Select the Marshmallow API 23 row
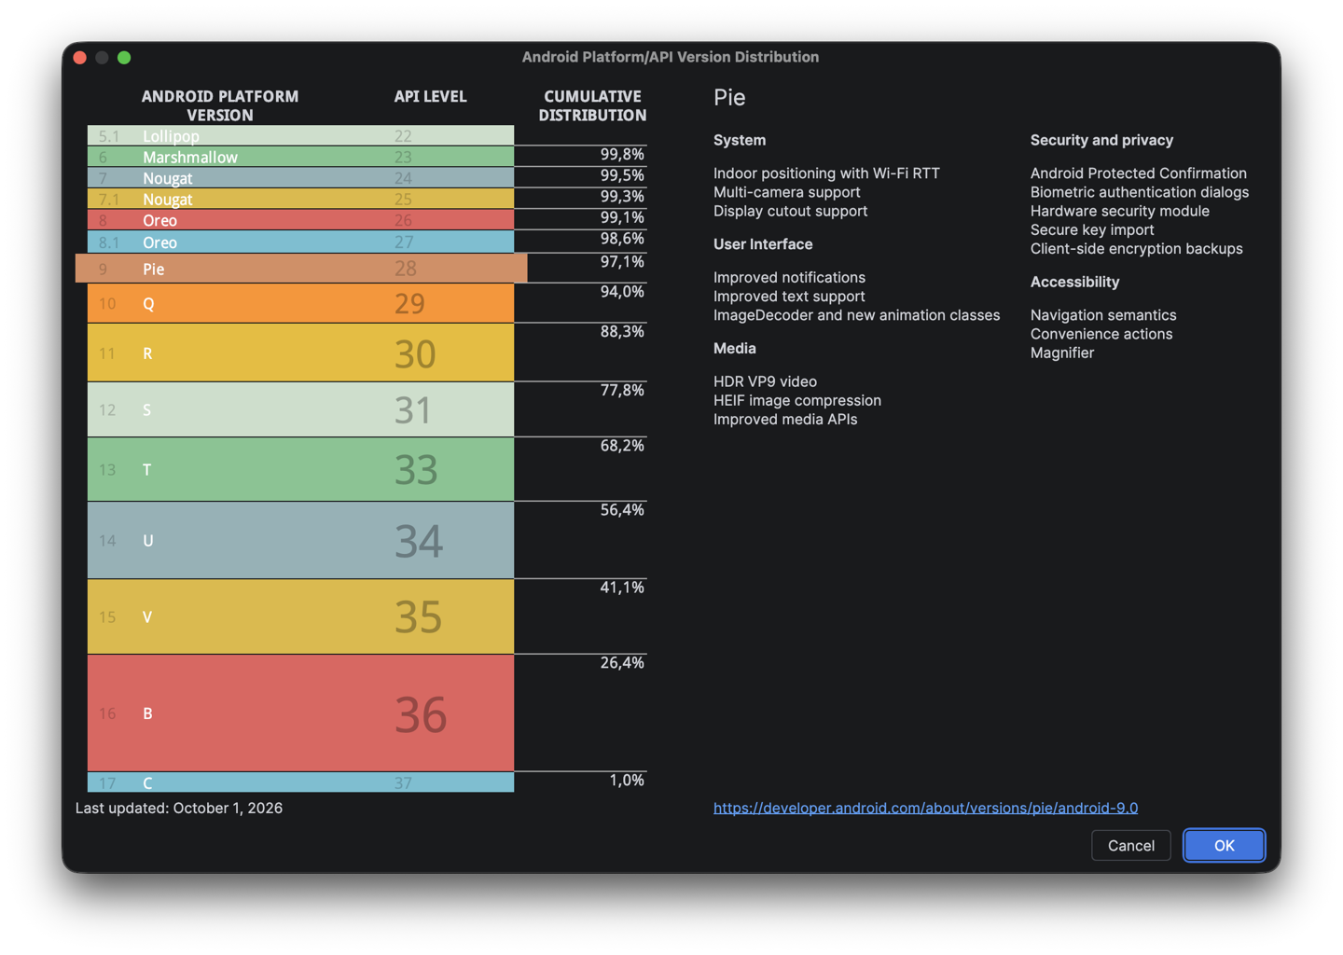Screen dimensions: 1343x955 click(300, 157)
